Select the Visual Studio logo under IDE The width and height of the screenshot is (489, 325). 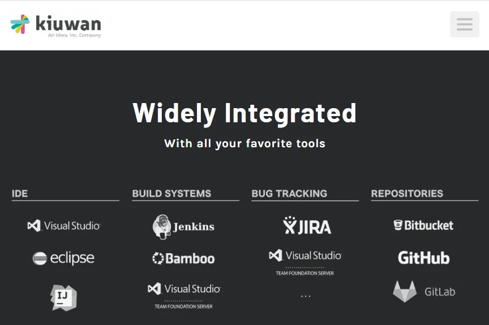[x=63, y=225]
